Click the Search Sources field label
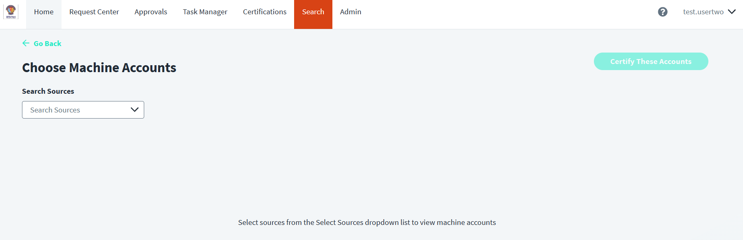 coord(48,91)
